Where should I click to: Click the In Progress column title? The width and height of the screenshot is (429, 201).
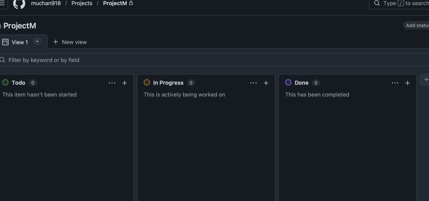point(168,83)
